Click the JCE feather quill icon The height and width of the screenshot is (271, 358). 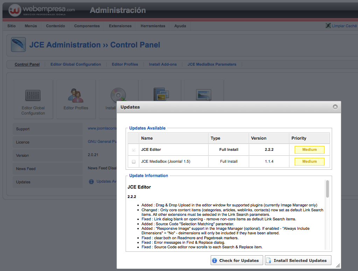[18, 45]
